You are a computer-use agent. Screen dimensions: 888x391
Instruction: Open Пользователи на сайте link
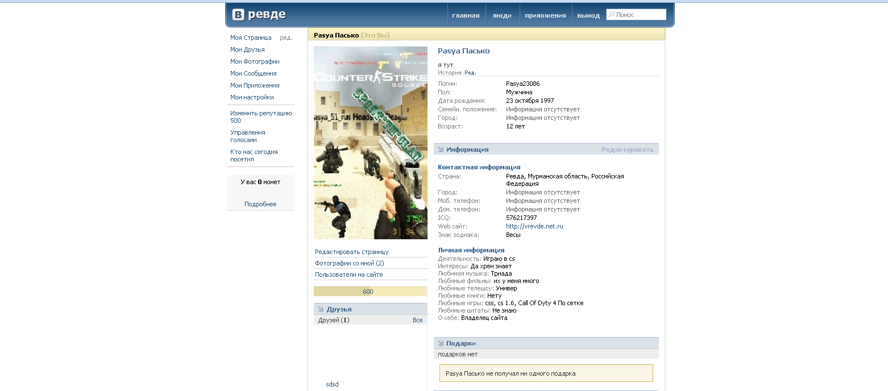pyautogui.click(x=349, y=274)
